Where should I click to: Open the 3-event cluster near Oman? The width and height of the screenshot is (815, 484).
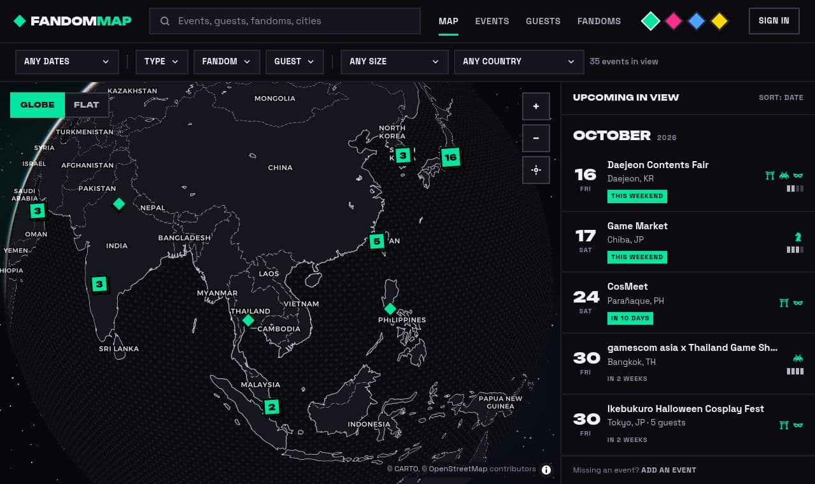tap(38, 211)
